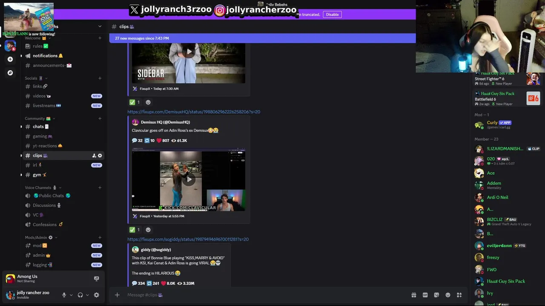This screenshot has width=545, height=306.
Task: Create channel in Voice Channels category
Action: pyautogui.click(x=100, y=187)
